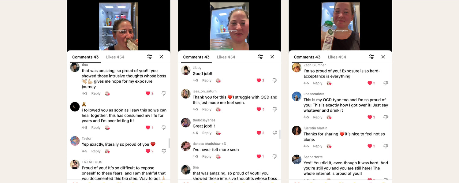Open TK.TATTOOS profile avatar
This screenshot has height=183, width=459.
coord(75,164)
